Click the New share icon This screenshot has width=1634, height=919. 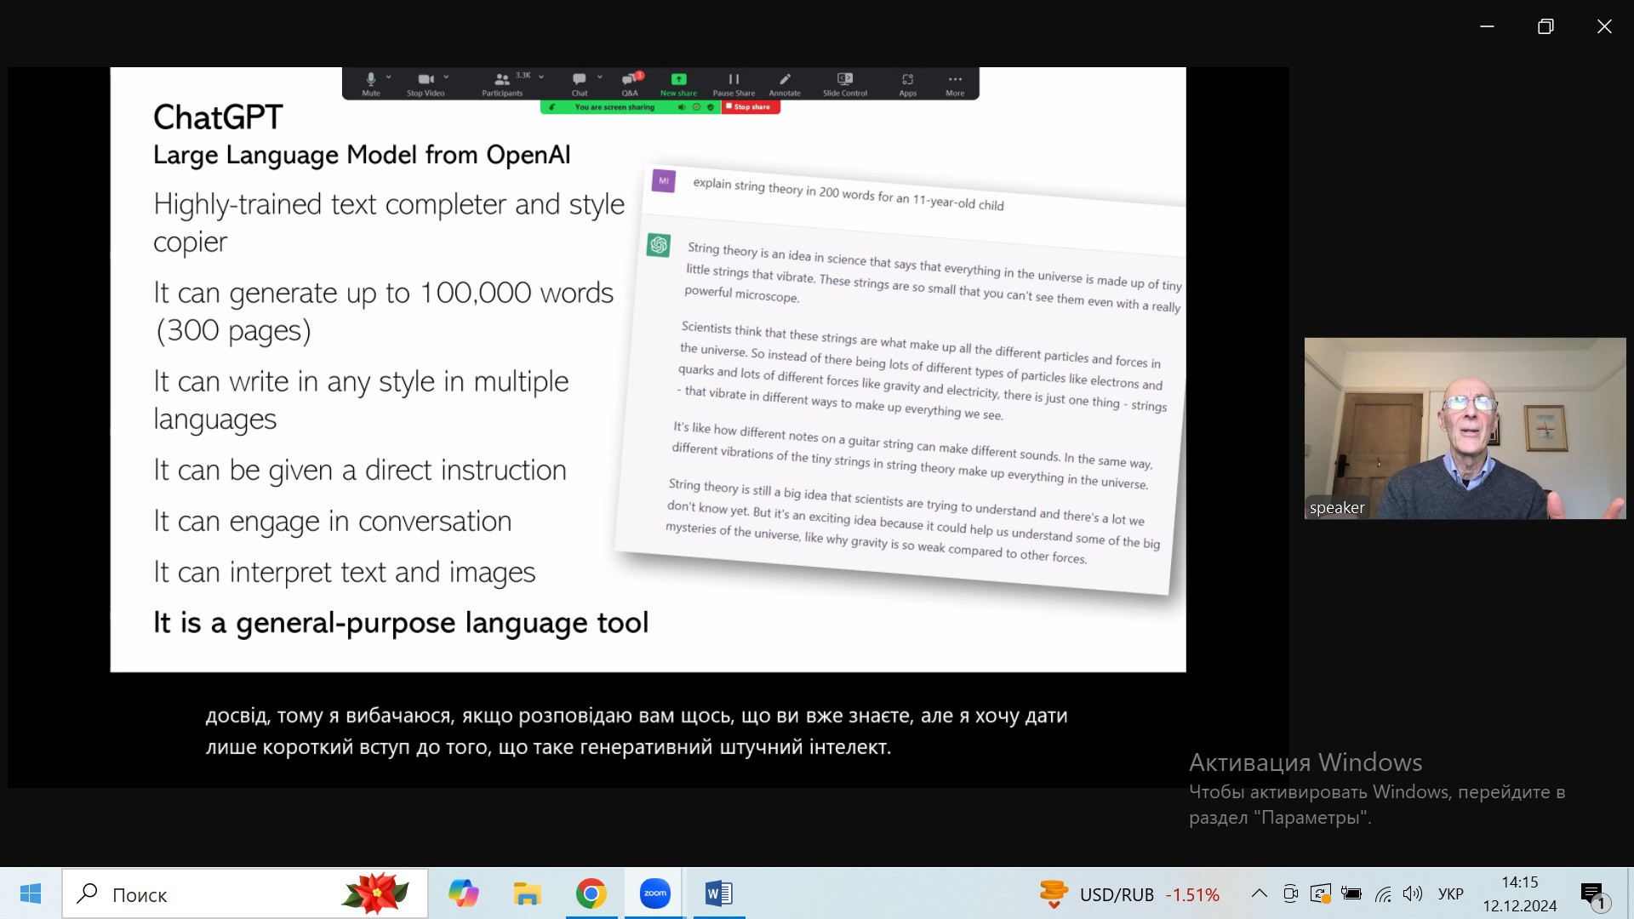click(x=678, y=79)
